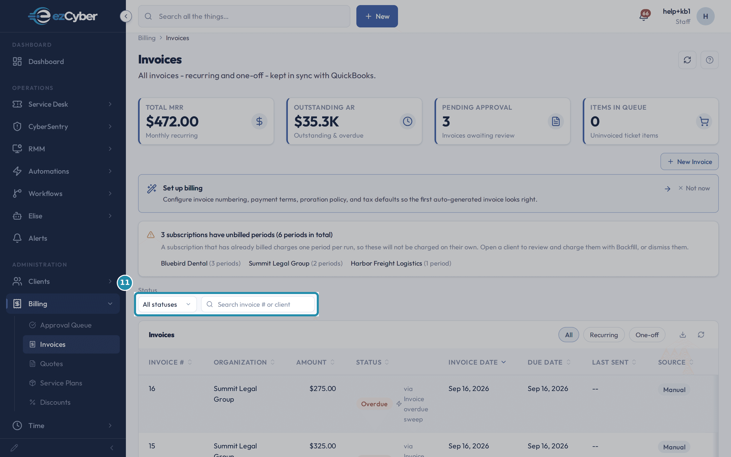Click the ezCyber logo
The image size is (731, 457).
[62, 16]
